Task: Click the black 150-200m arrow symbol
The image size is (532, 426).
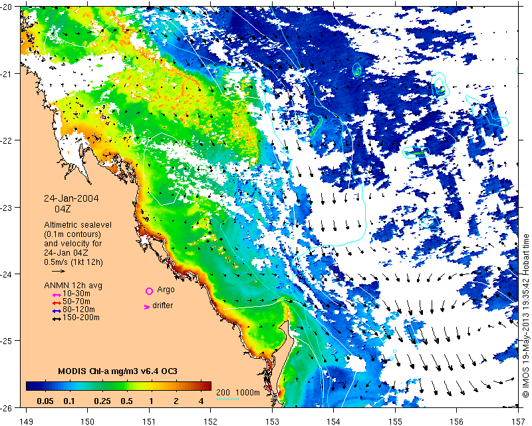Action: (57, 319)
